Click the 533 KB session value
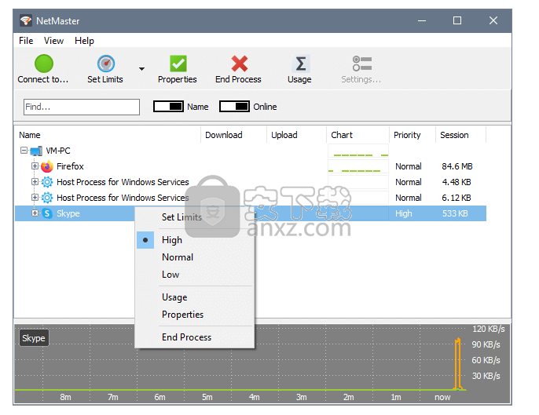Image resolution: width=539 pixels, height=415 pixels. [455, 213]
